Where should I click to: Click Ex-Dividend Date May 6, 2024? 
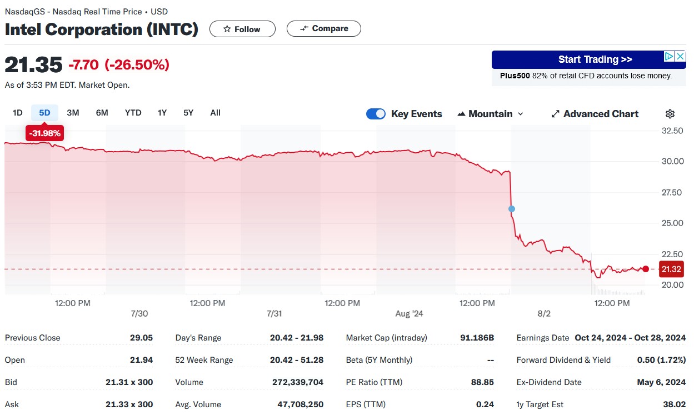click(x=662, y=382)
